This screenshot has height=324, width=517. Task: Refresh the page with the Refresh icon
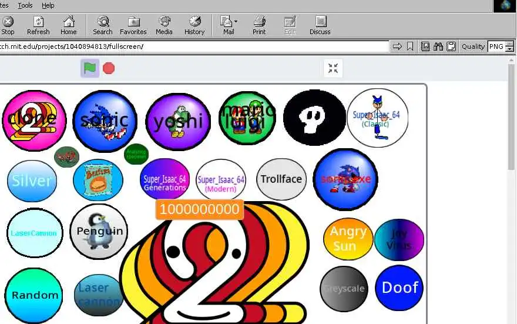pos(38,25)
